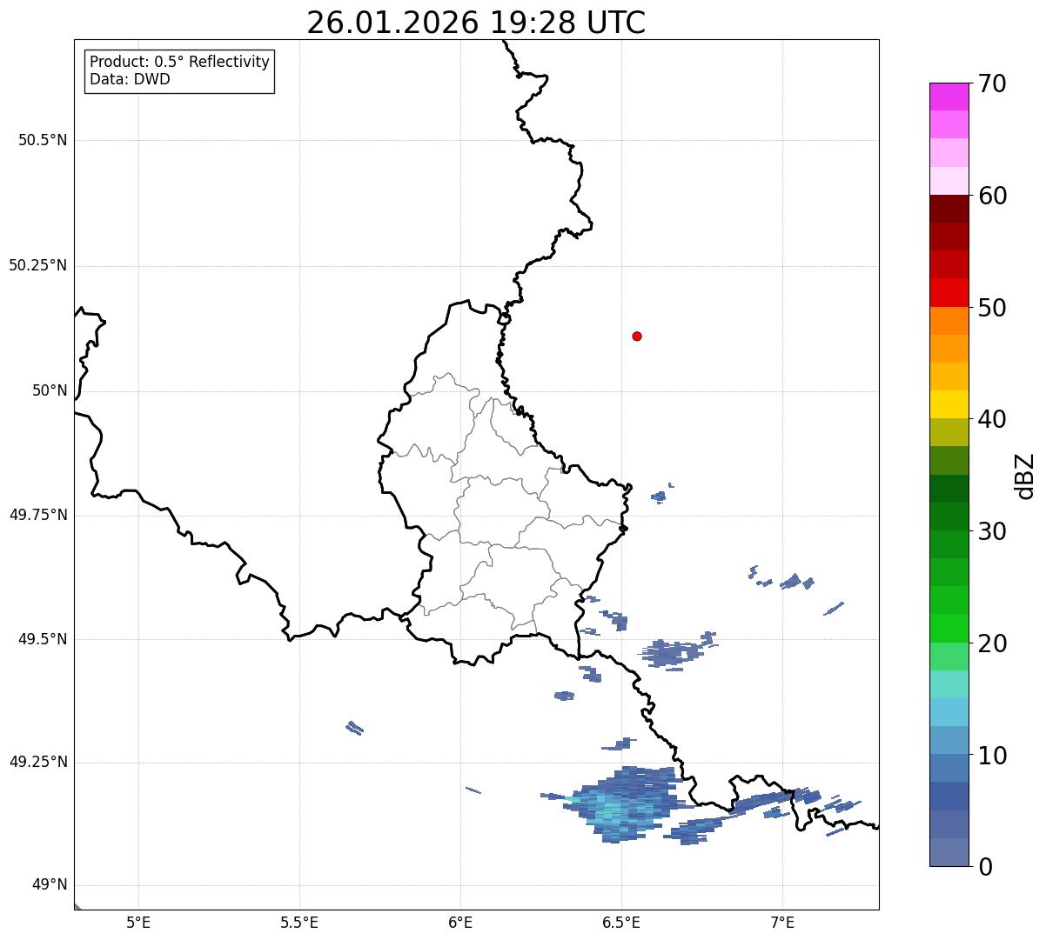Click the 49°N latitude label
The image size is (1046, 940).
point(50,885)
